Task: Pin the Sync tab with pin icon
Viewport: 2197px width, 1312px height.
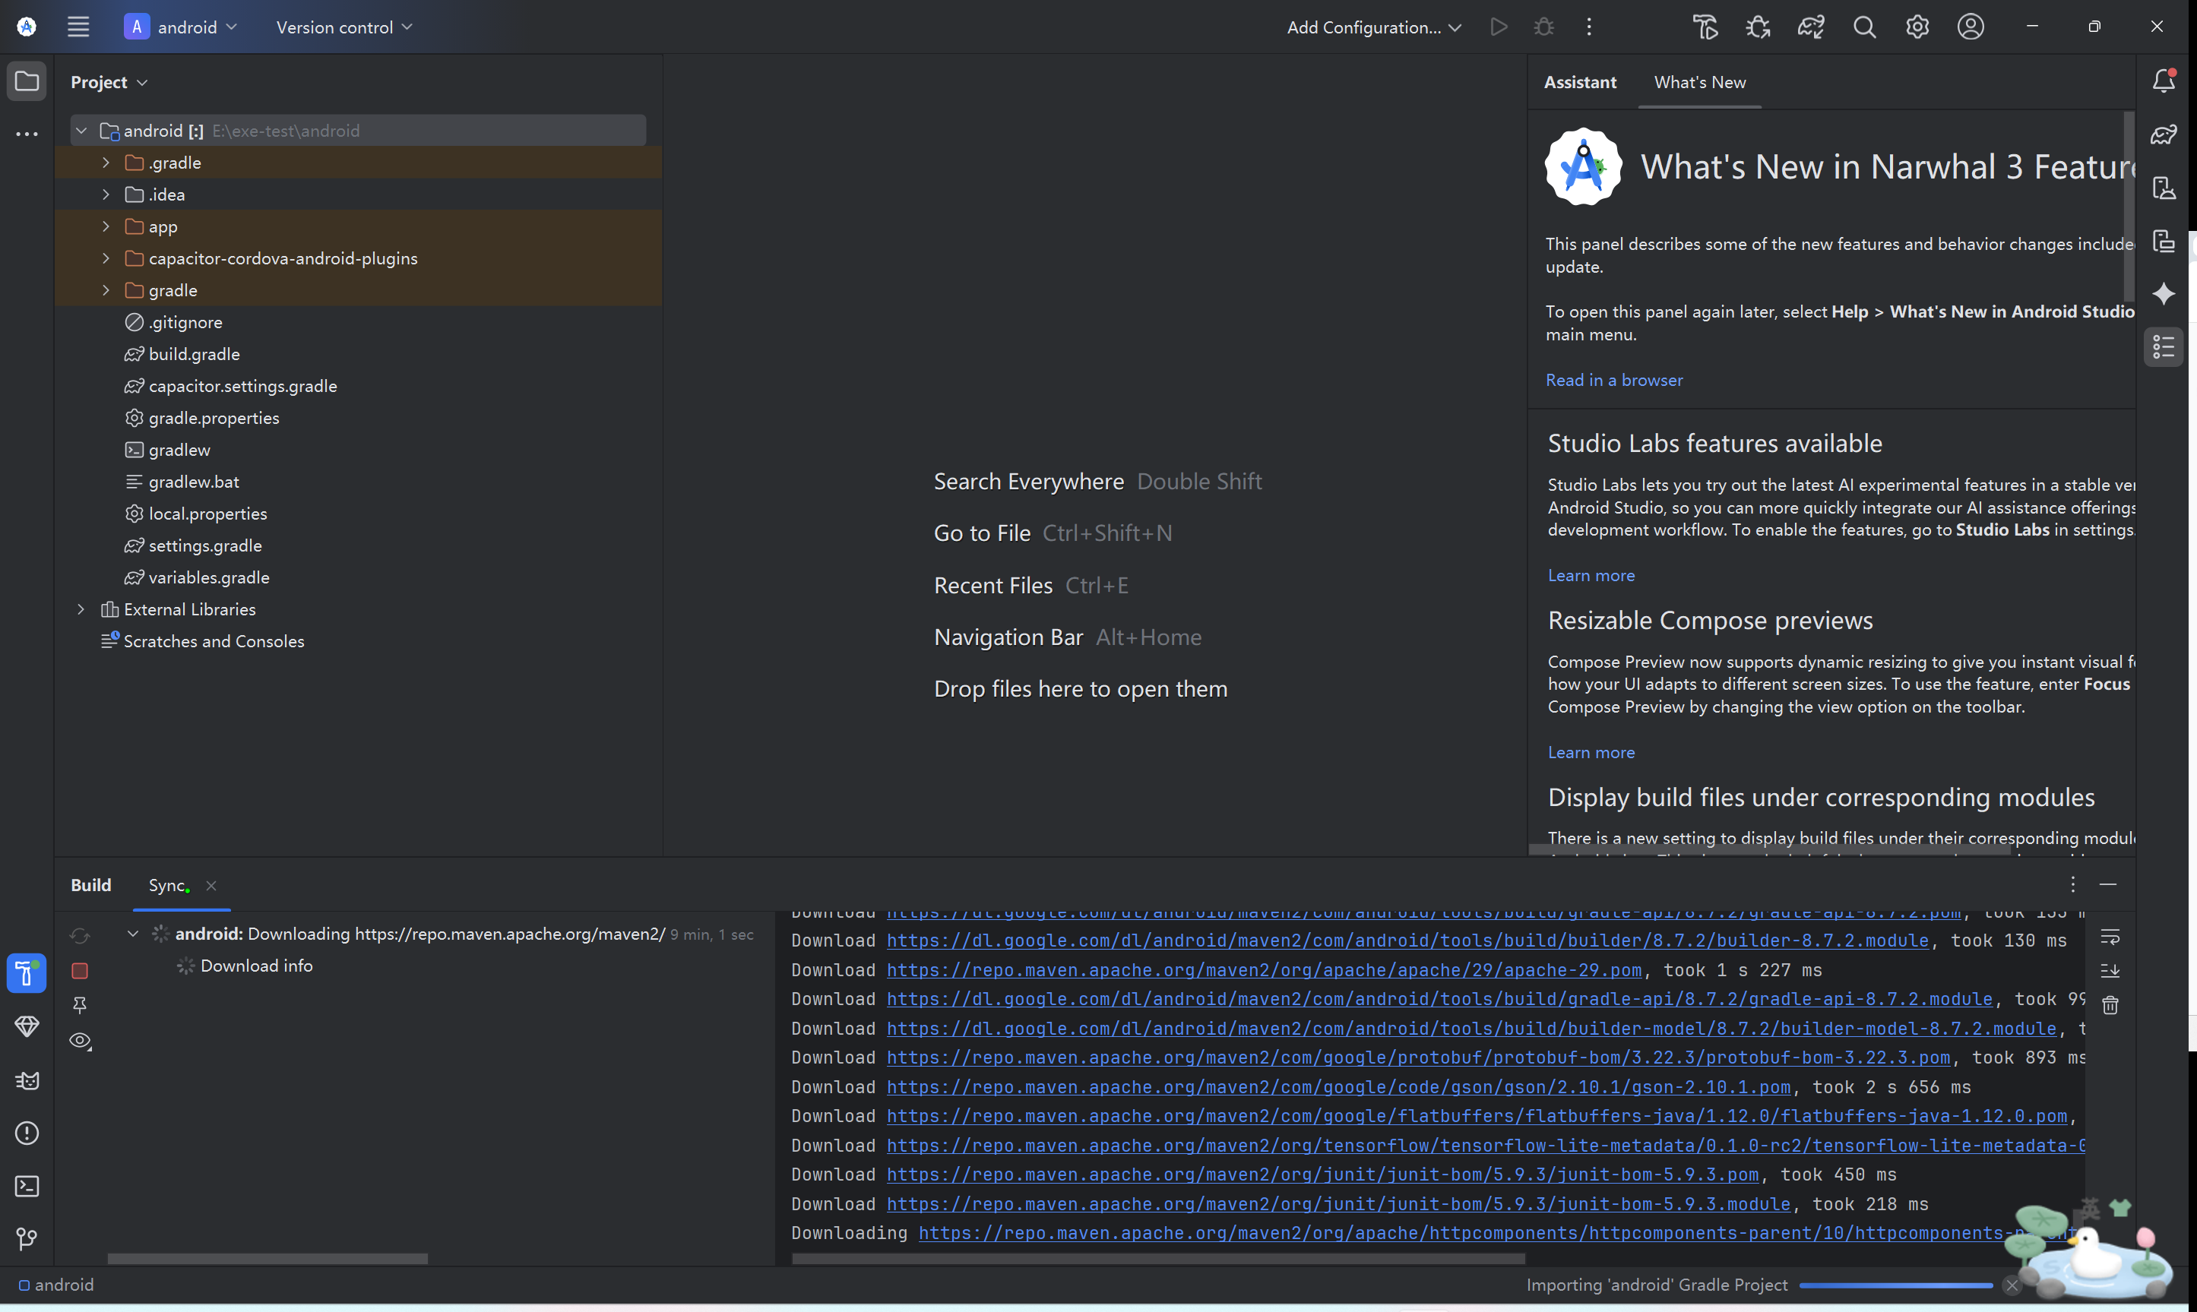Action: tap(80, 1005)
